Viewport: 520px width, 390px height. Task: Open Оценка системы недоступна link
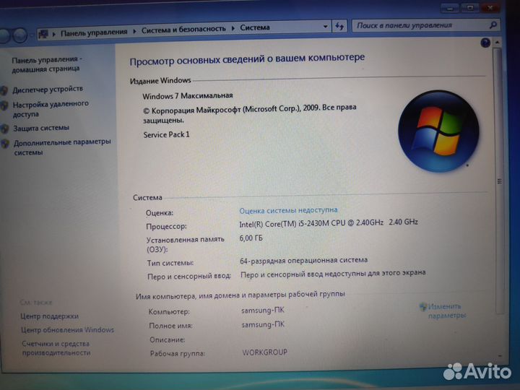point(288,210)
